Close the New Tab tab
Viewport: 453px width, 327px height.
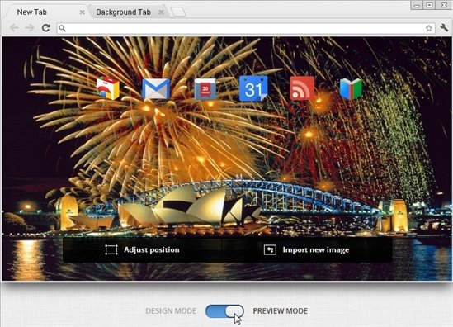coord(82,12)
